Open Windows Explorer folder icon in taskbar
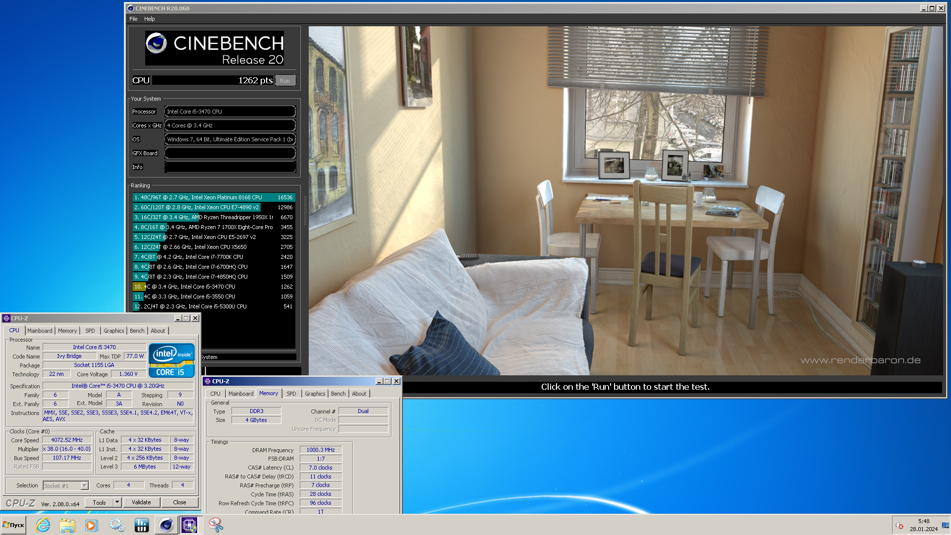Viewport: 951px width, 535px height. click(x=67, y=525)
